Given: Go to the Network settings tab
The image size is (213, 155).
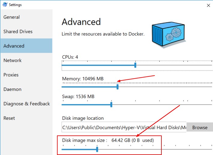Looking at the screenshot, I should [13, 60].
